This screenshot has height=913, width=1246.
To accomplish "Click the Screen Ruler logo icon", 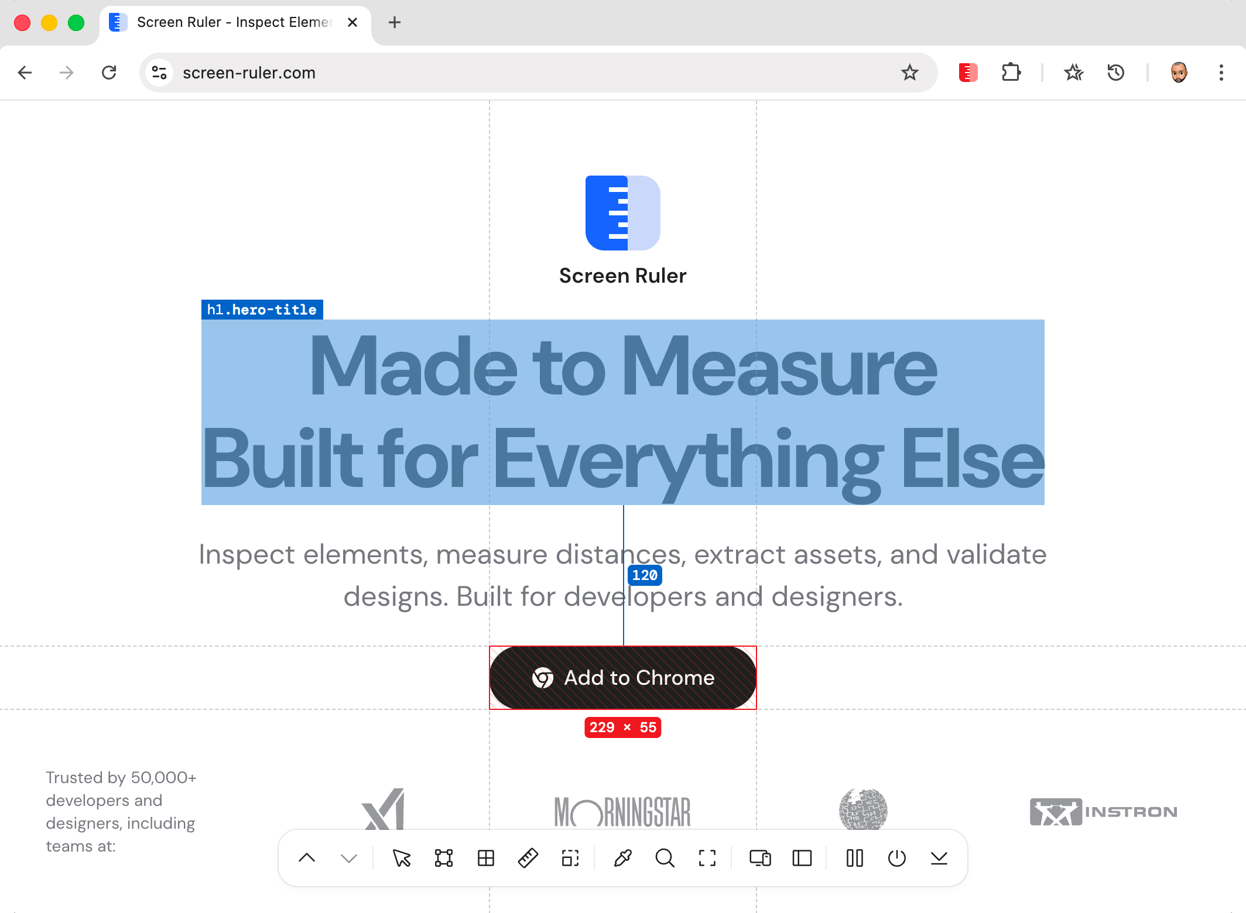I will [x=623, y=213].
